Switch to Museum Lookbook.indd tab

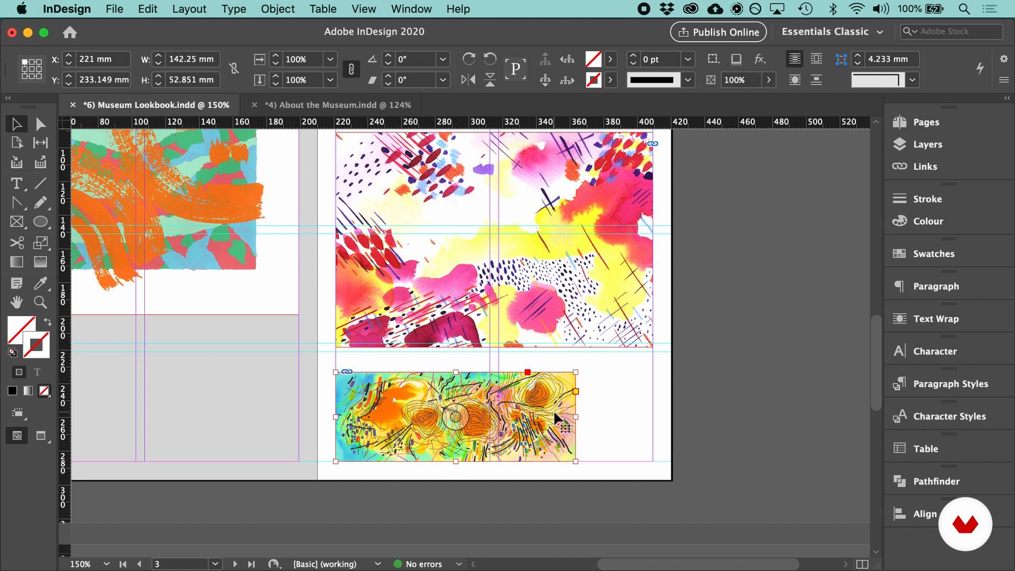[156, 105]
